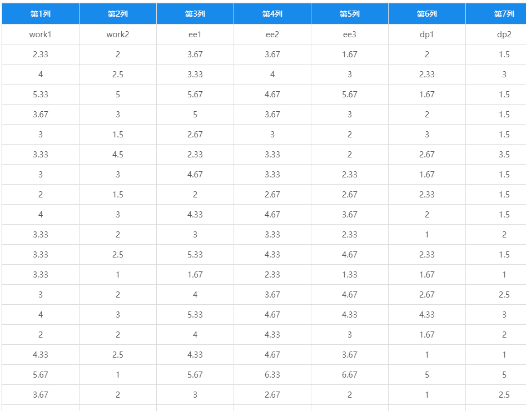The width and height of the screenshot is (526, 411).
Task: Click the ee2 variable name cell
Action: [272, 34]
